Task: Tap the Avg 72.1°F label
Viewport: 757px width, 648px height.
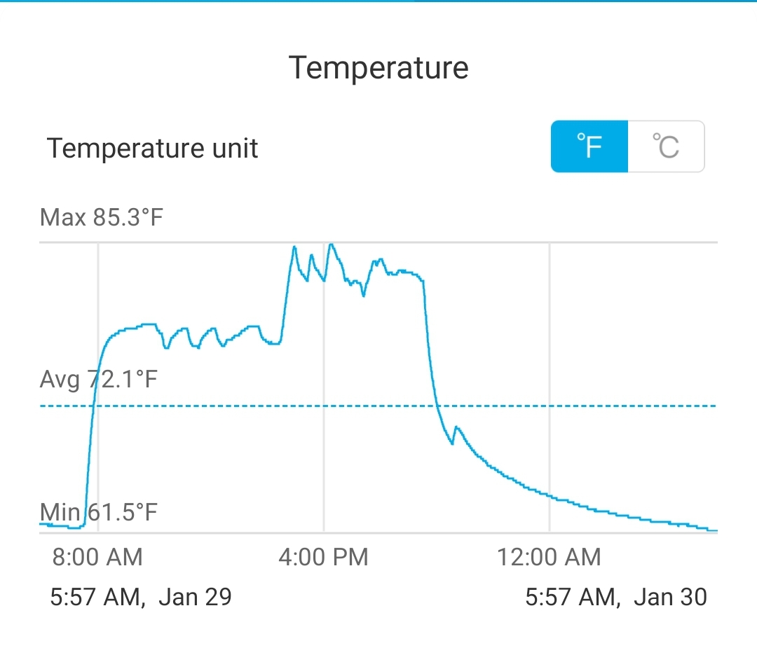Action: [99, 380]
